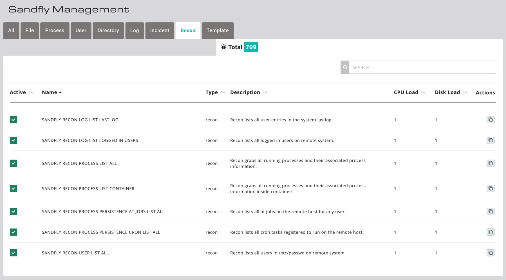The width and height of the screenshot is (506, 280).
Task: Click the Sandfly Management page title
Action: click(69, 10)
